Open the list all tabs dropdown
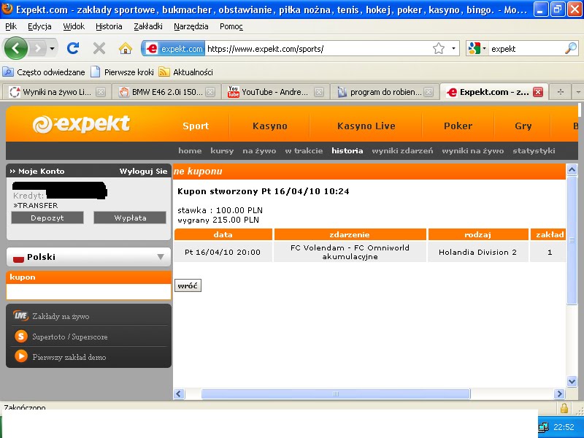The height and width of the screenshot is (438, 584). pyautogui.click(x=578, y=92)
